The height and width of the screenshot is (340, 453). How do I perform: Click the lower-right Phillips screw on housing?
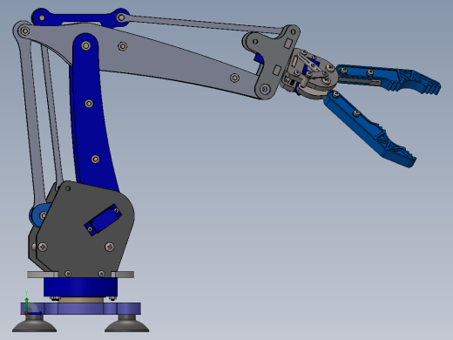click(x=110, y=247)
